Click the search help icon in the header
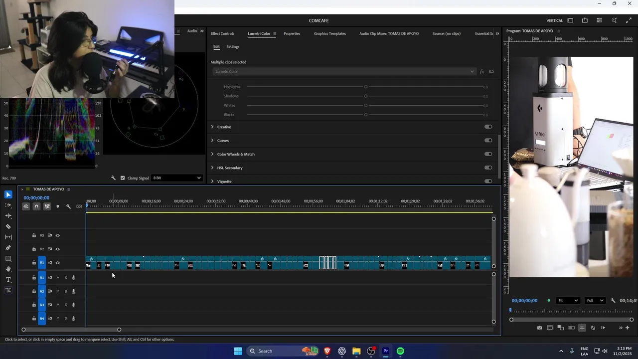The height and width of the screenshot is (359, 638). (x=614, y=20)
